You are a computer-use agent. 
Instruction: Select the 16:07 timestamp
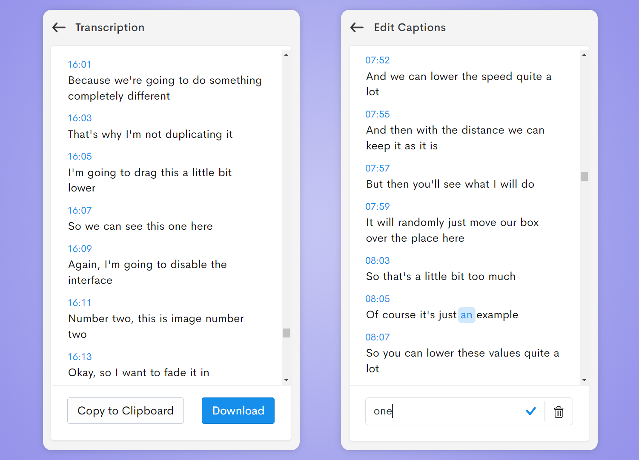coord(80,210)
